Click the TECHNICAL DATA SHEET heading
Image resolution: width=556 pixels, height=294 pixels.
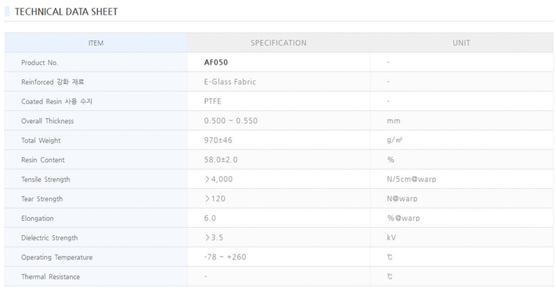click(x=66, y=12)
